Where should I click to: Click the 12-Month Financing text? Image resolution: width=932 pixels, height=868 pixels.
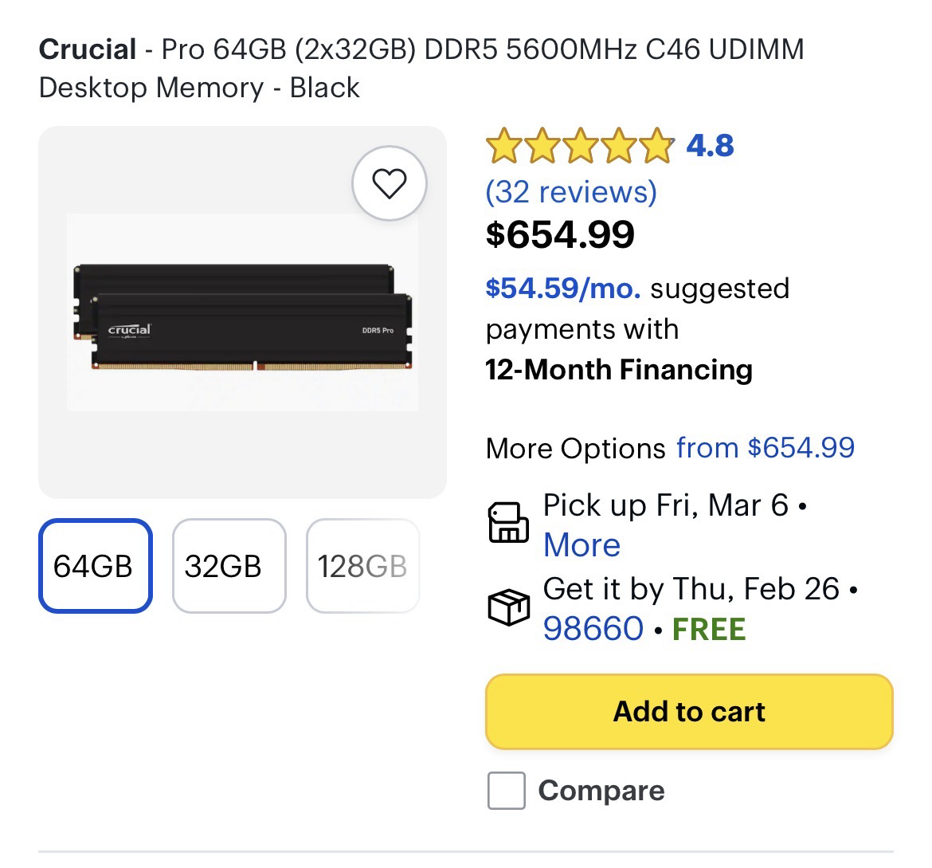click(619, 370)
